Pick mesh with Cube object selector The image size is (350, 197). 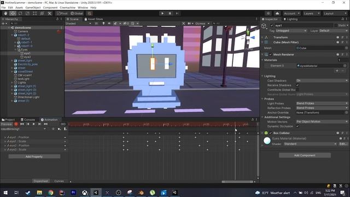pyautogui.click(x=346, y=48)
